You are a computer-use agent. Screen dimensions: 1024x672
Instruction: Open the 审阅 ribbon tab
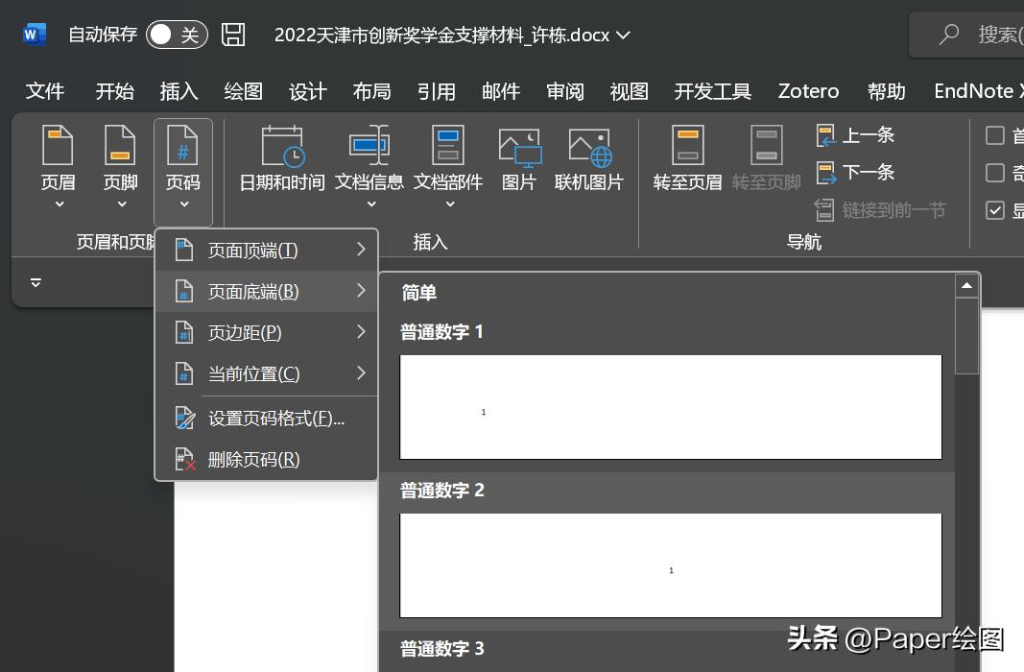(x=564, y=91)
